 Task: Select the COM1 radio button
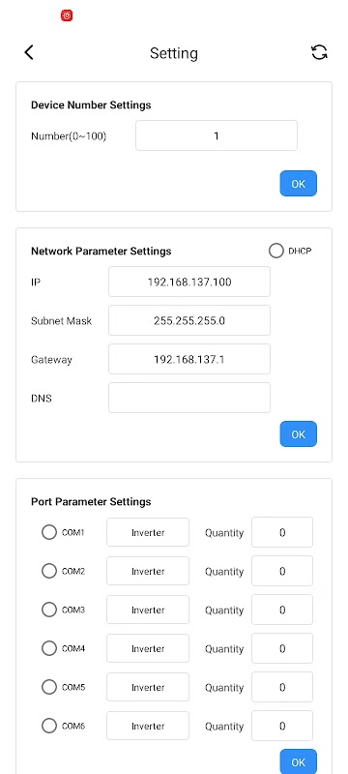point(48,532)
